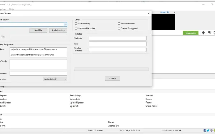Click tracker 'udp://tracker.opentrackr.org:1337/announce'
215x134 pixels.
coord(33,55)
